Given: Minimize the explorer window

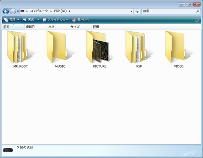Looking at the screenshot, I should (181, 5).
